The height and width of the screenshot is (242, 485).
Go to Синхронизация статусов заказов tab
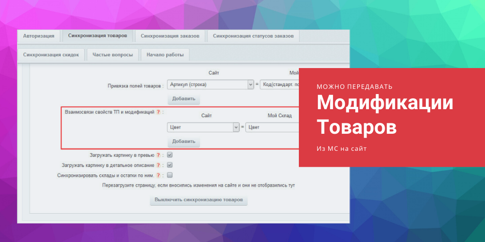click(x=253, y=36)
